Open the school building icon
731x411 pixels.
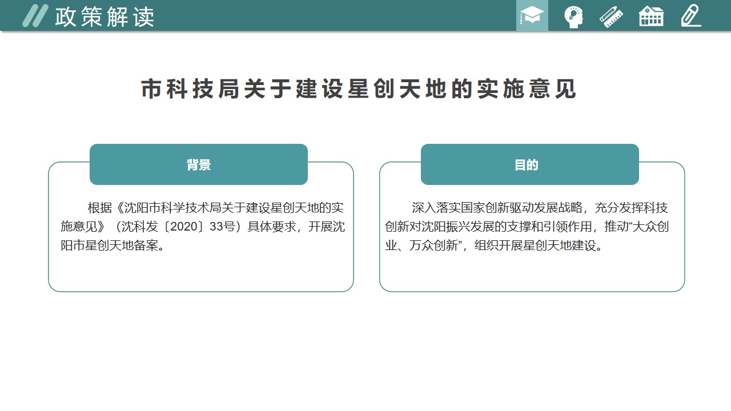point(651,16)
